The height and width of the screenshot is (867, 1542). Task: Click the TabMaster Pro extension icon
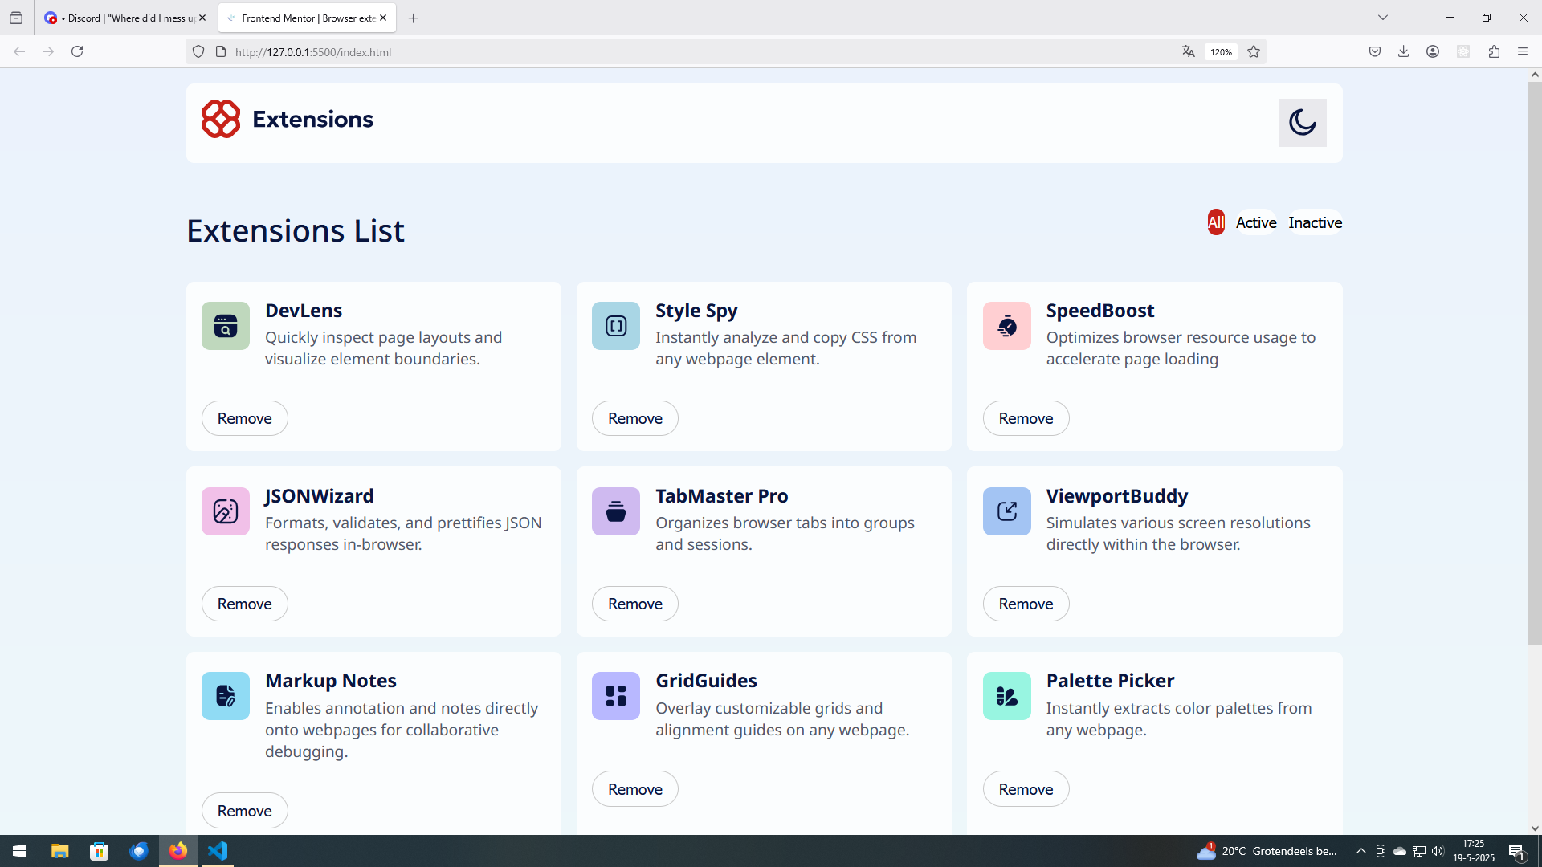[x=616, y=511]
